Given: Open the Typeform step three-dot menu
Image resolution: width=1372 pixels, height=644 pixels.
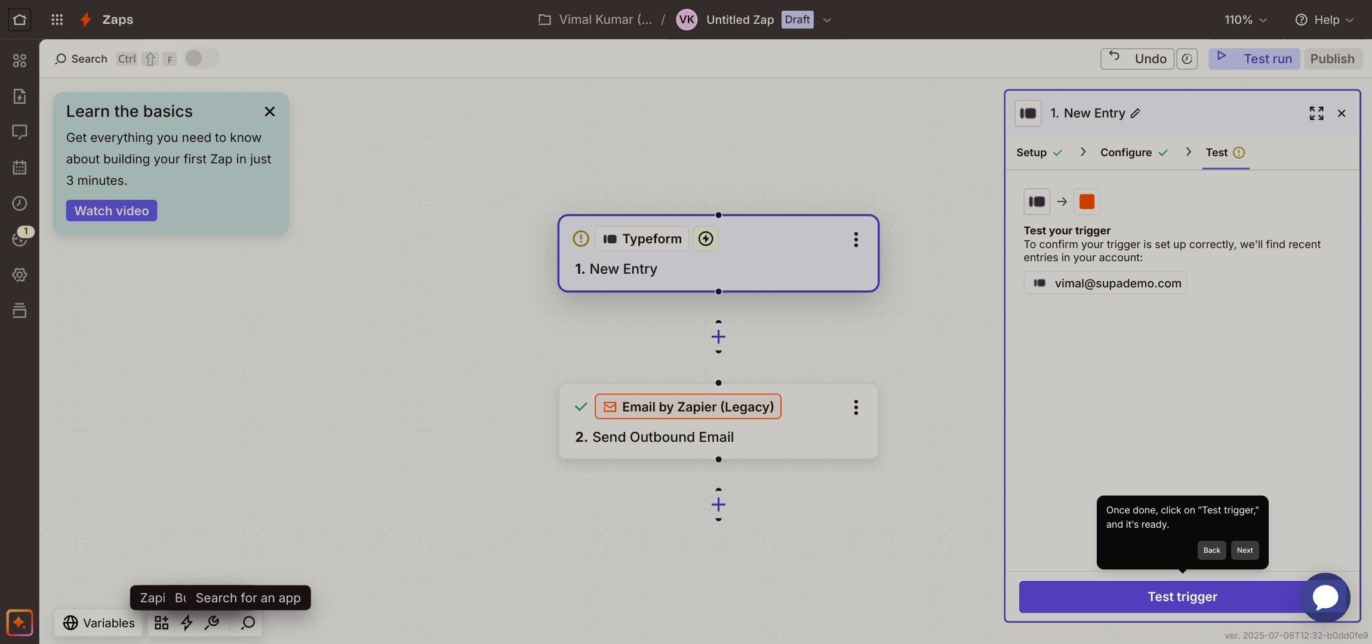Looking at the screenshot, I should pyautogui.click(x=856, y=240).
